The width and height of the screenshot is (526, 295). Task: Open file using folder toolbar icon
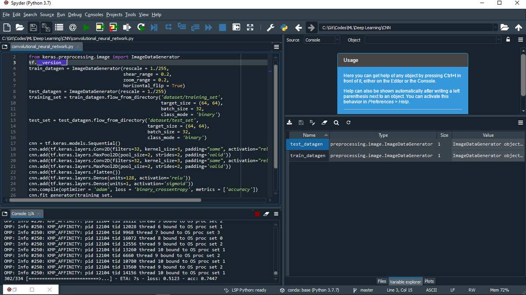(20, 27)
